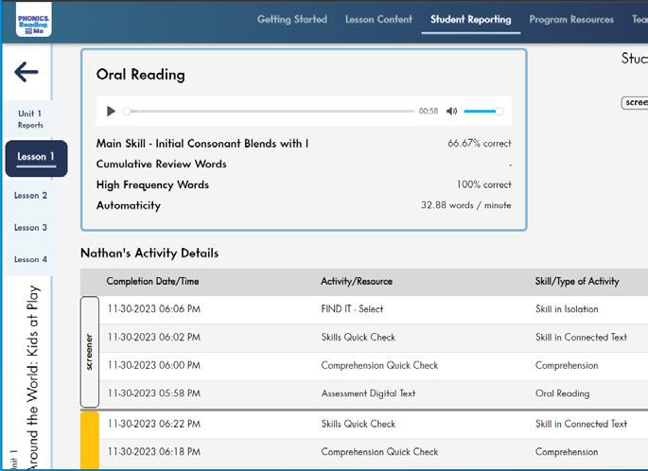Click the FIND IT - Select activity row
Viewport: 648px width, 471px height.
[352, 309]
